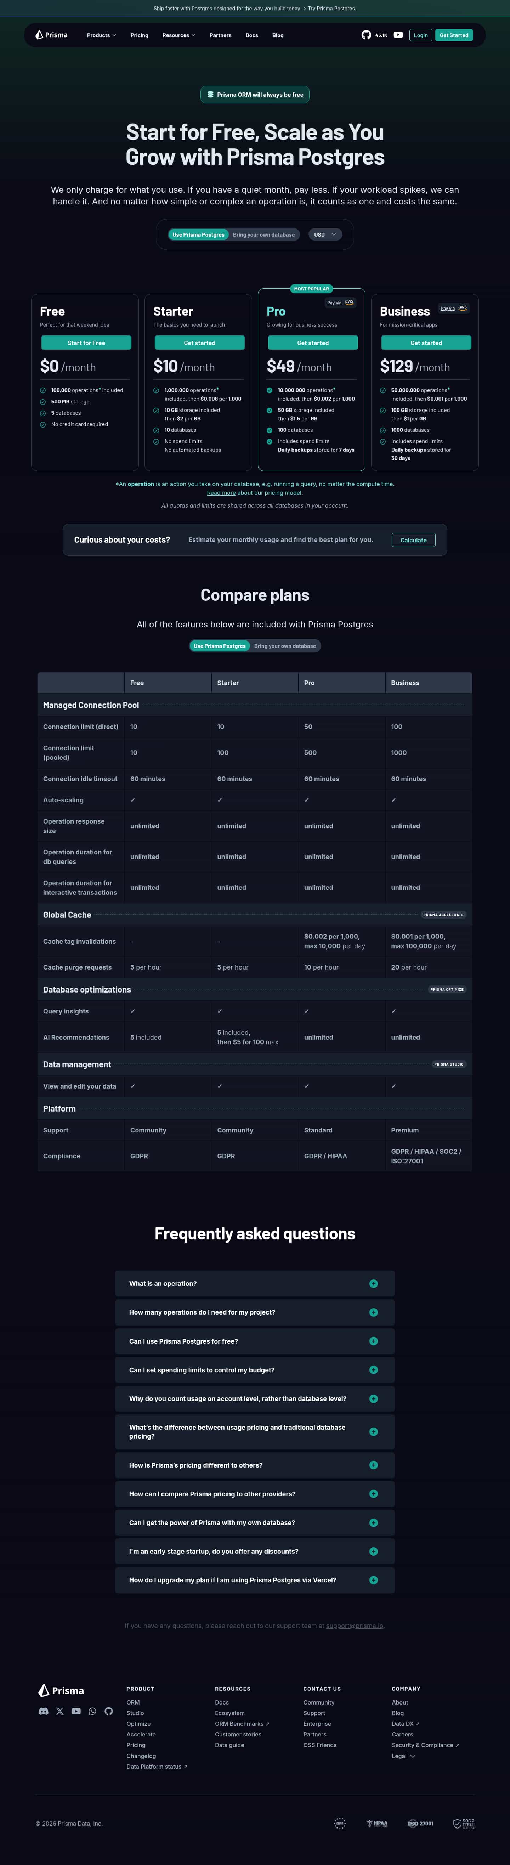Image resolution: width=510 pixels, height=1865 pixels.
Task: Click the Calculate button
Action: click(413, 540)
